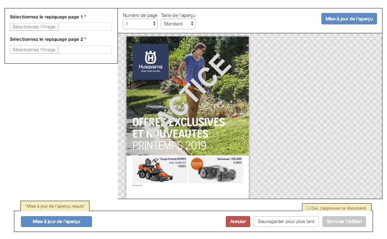Click the '7 268€' price text

pos(182,166)
